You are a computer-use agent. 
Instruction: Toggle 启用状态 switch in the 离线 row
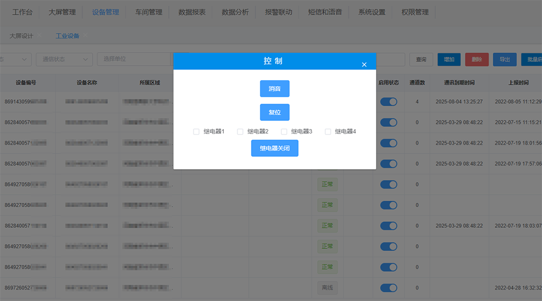(x=389, y=287)
